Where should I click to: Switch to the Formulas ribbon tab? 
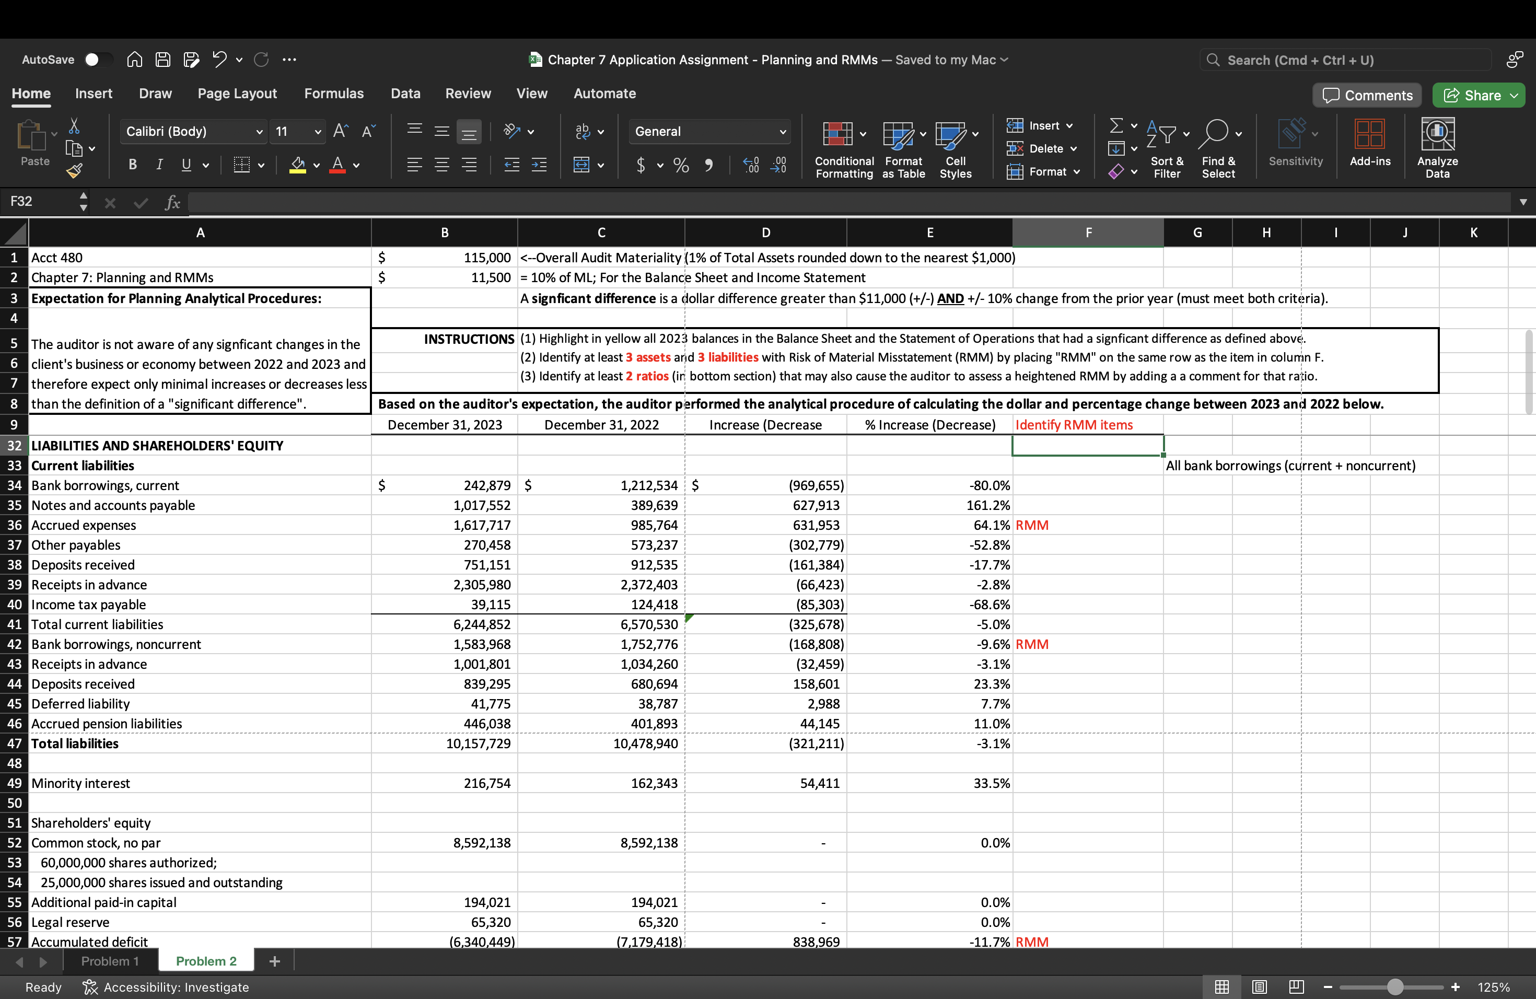(334, 93)
